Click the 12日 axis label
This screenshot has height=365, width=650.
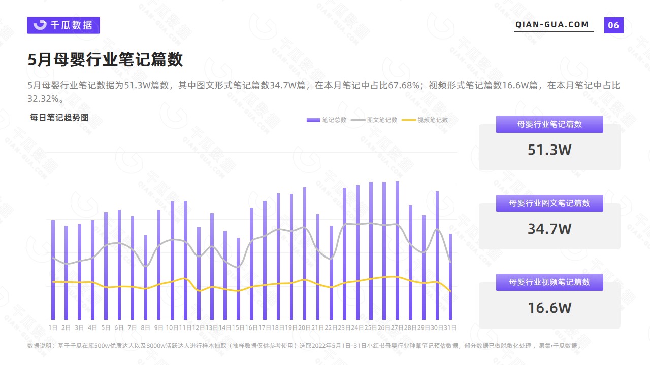(199, 328)
